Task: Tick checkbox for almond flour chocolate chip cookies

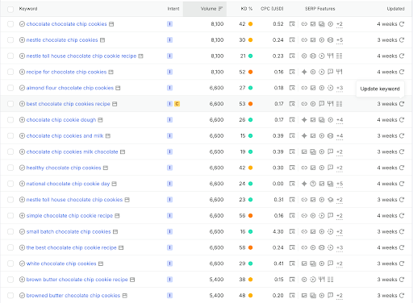Action: pos(10,88)
